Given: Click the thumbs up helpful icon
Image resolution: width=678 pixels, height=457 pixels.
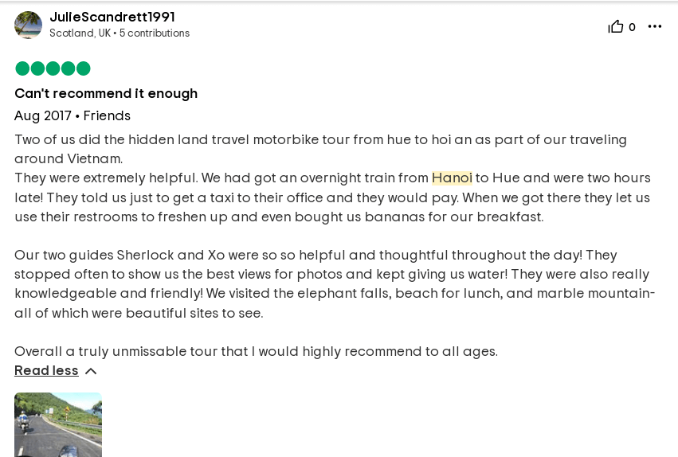Looking at the screenshot, I should coord(616,27).
